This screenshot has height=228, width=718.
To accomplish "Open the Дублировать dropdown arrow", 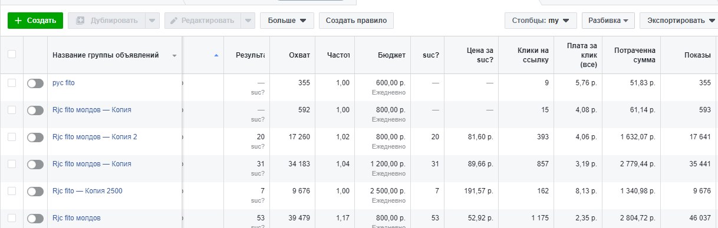I will 153,21.
